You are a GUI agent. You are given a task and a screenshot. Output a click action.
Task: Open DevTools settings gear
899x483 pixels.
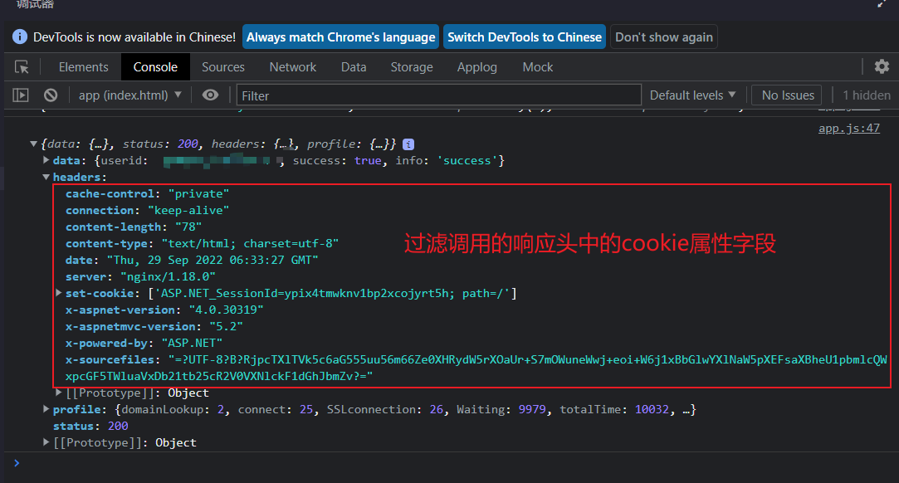[882, 66]
